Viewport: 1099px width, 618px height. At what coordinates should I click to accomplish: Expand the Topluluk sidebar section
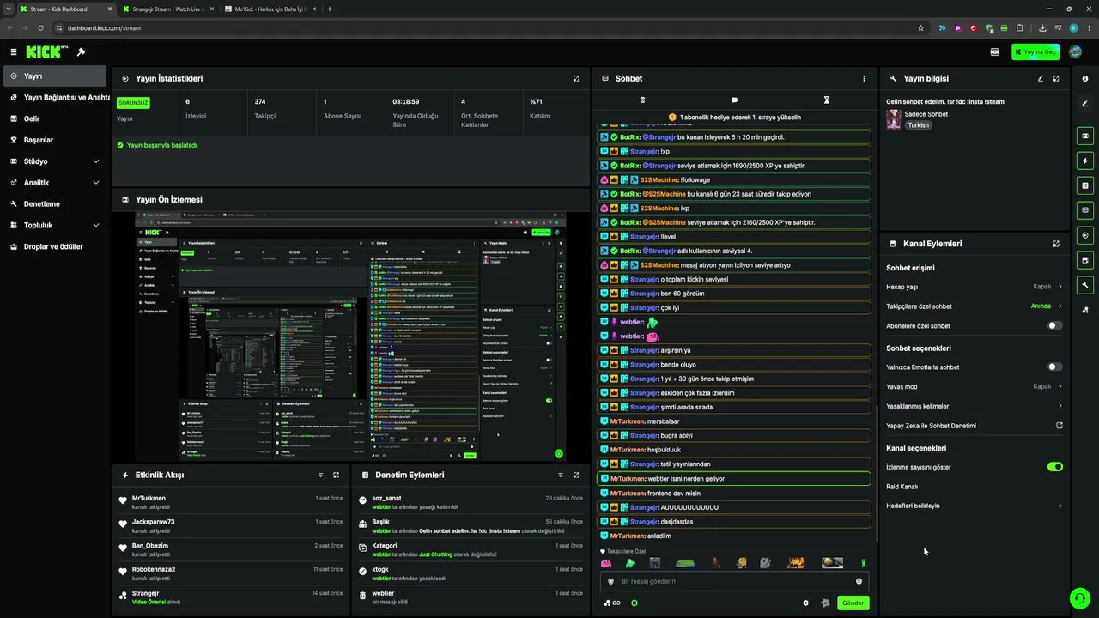pyautogui.click(x=53, y=226)
